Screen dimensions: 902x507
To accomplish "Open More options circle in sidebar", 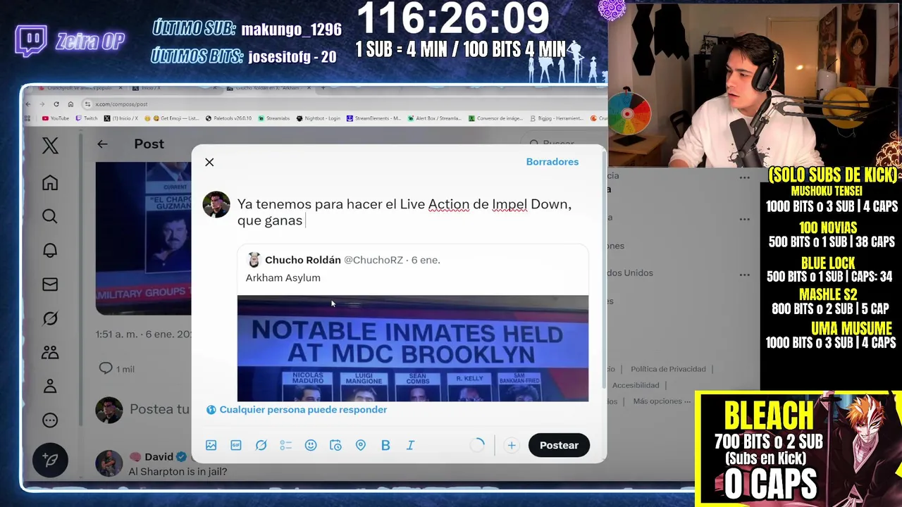I will 50,420.
